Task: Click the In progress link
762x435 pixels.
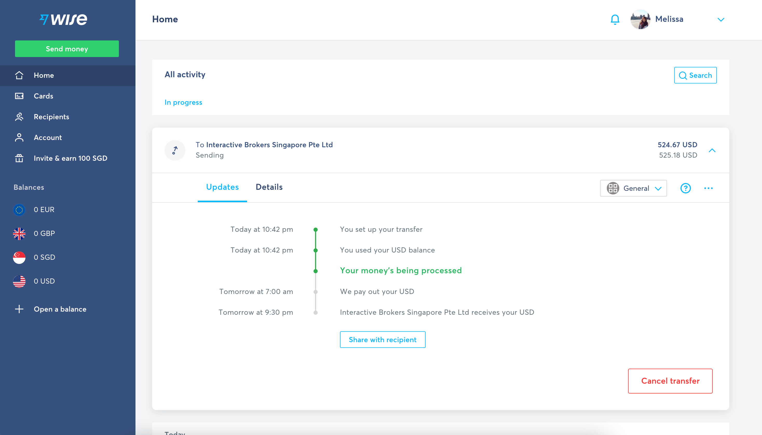Action: (x=183, y=102)
